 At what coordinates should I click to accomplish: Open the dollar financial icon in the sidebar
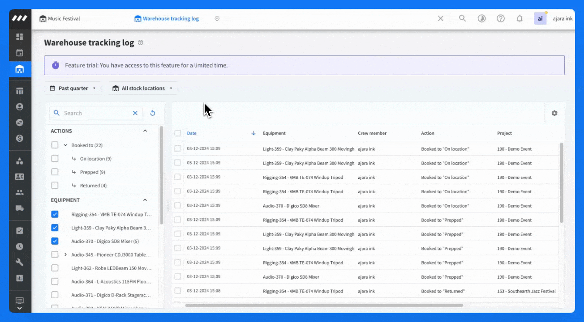pos(20,138)
